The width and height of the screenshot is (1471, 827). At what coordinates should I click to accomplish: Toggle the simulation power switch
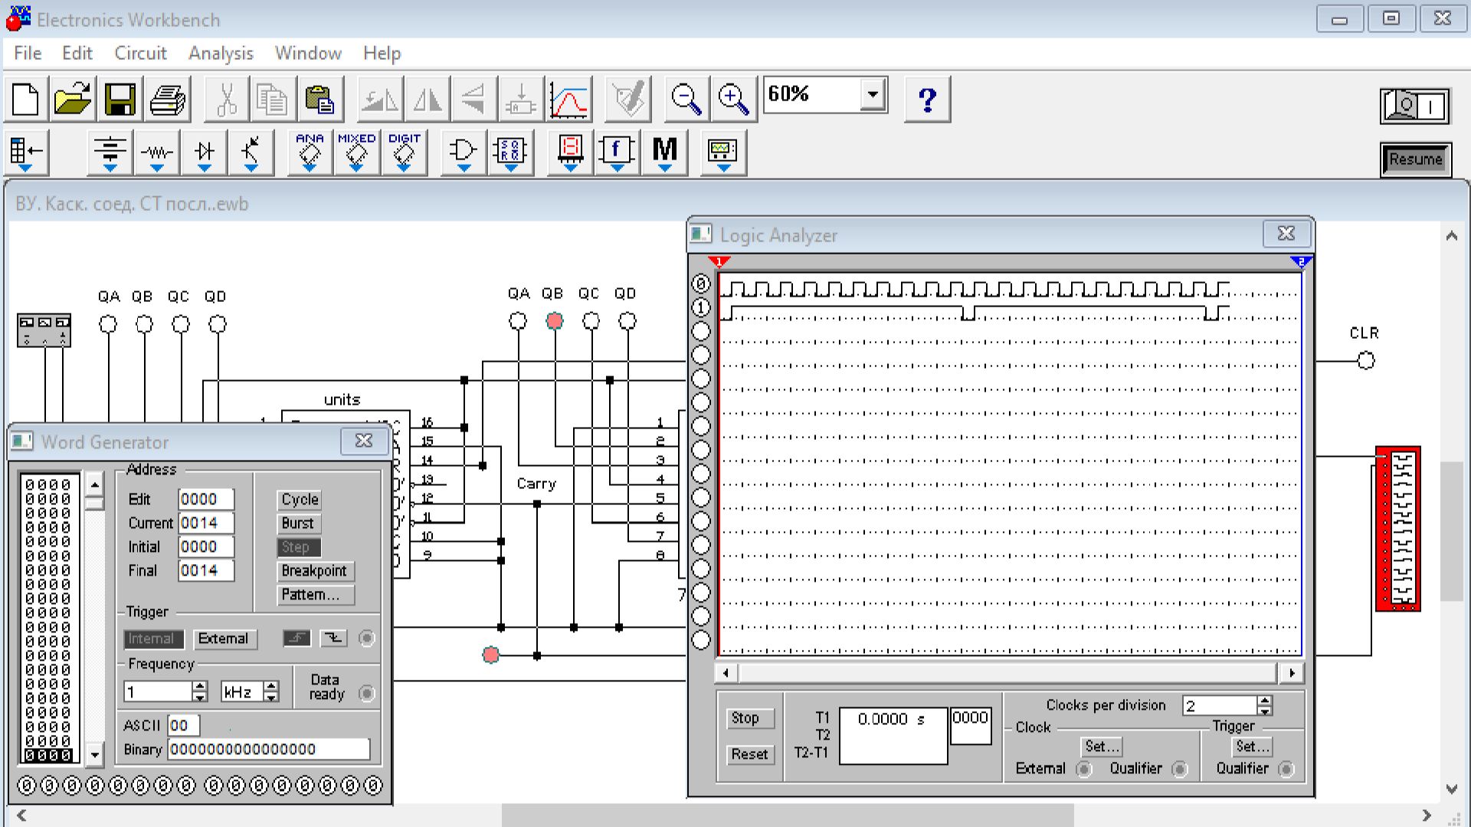(x=1415, y=106)
